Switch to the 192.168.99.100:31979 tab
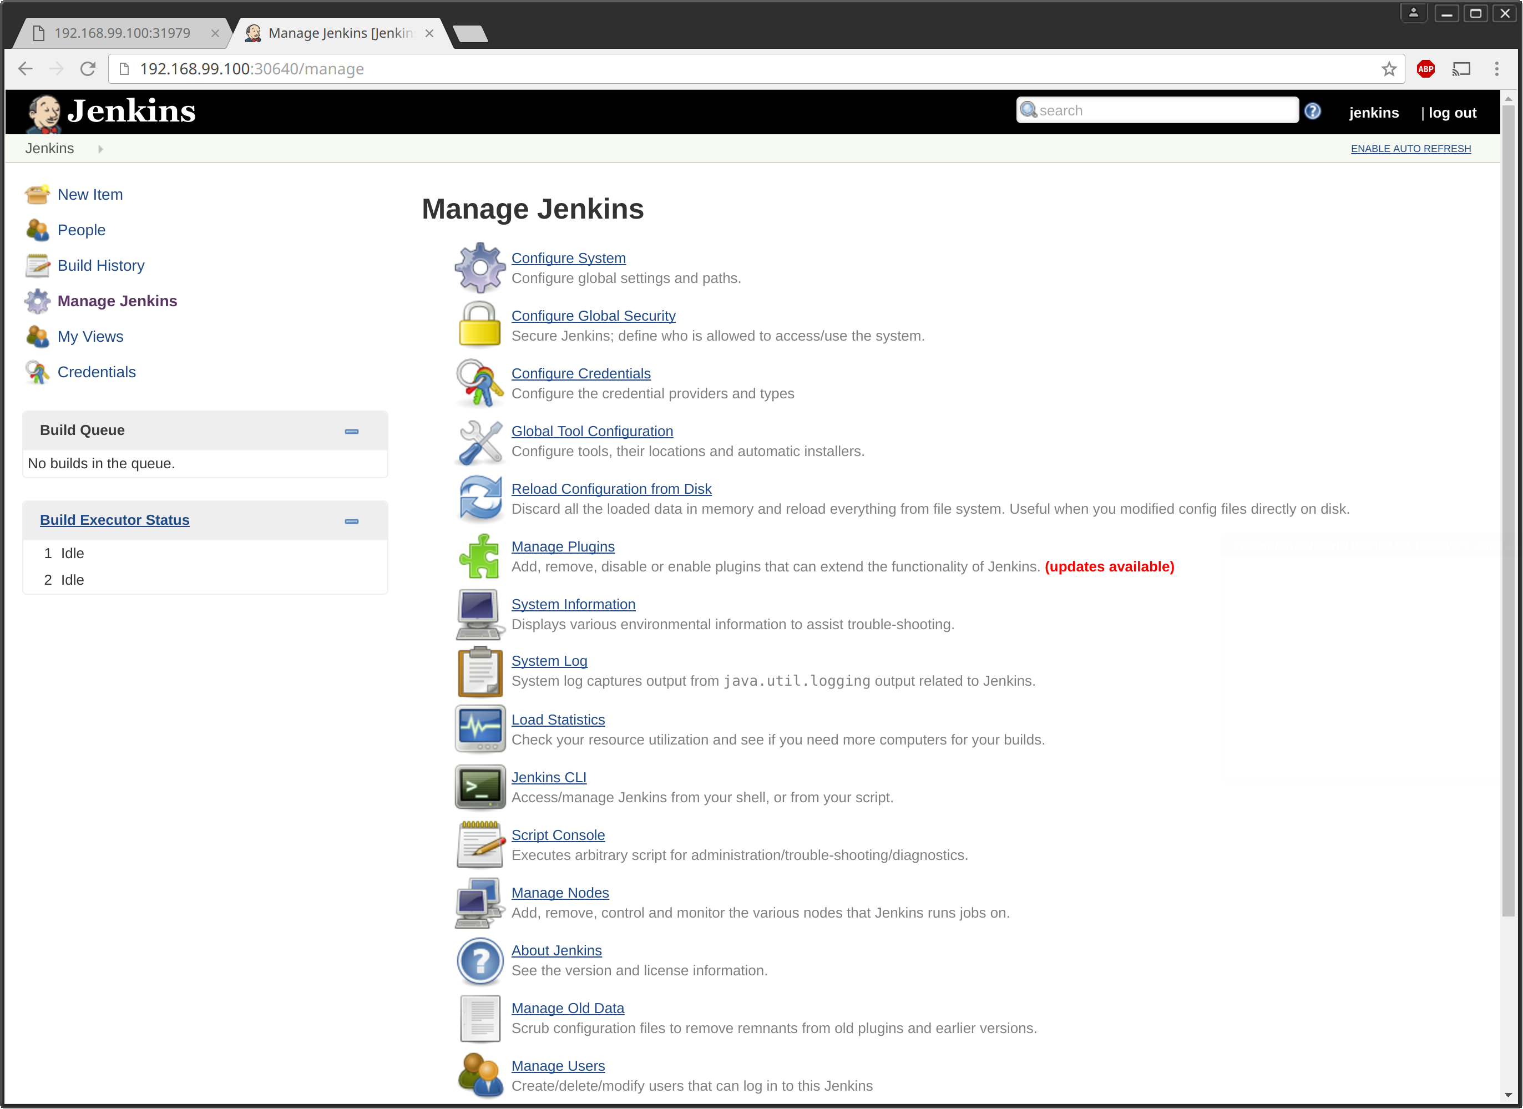The height and width of the screenshot is (1109, 1523). tap(122, 33)
